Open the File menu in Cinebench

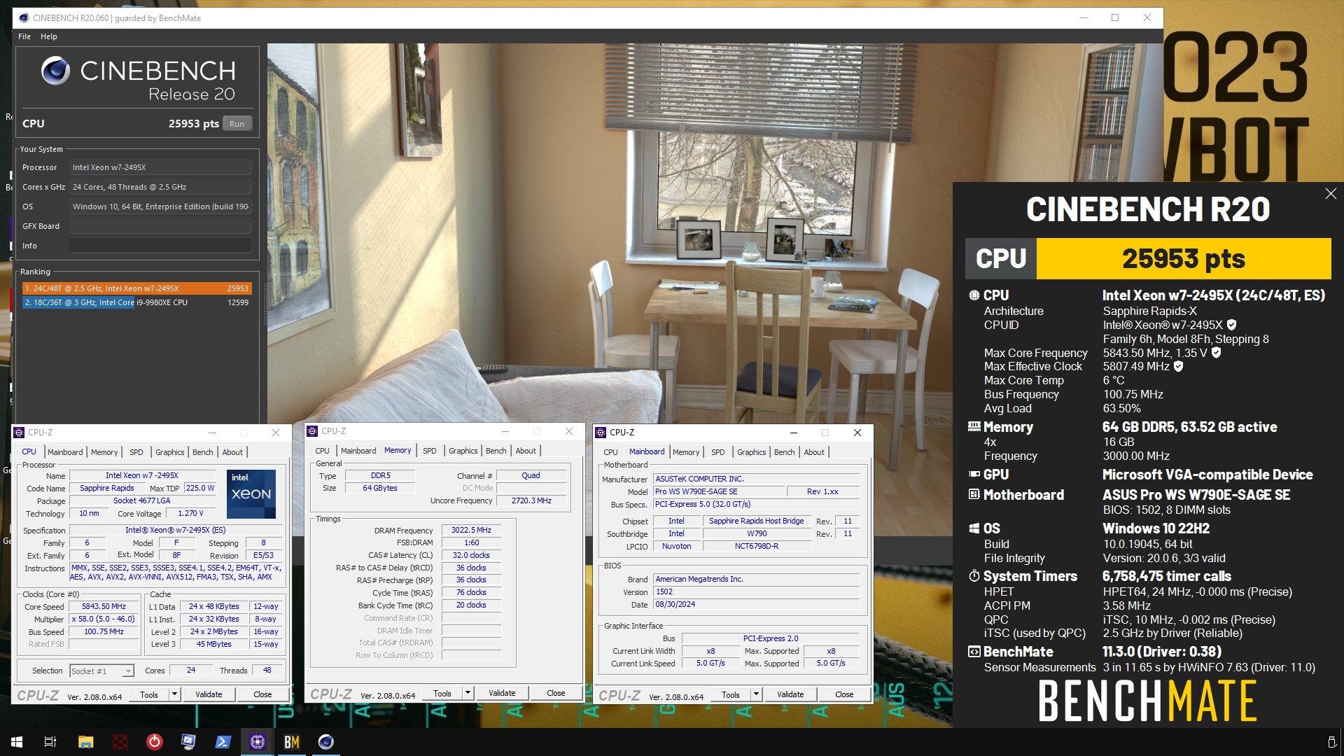[x=24, y=36]
